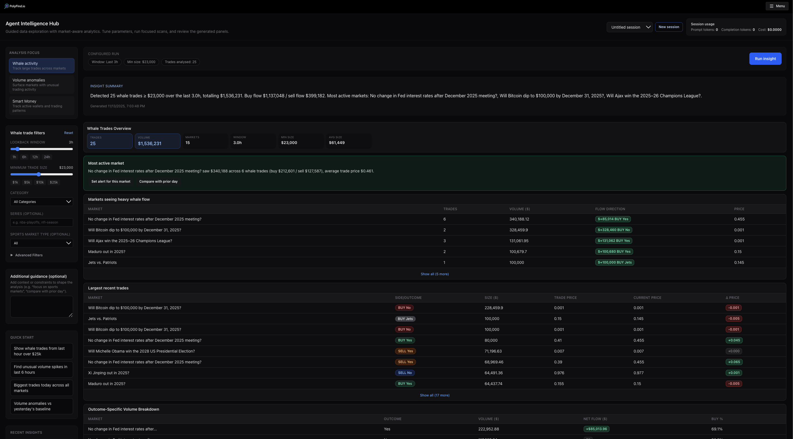Viewport: 793px width, 439px height.
Task: Open the Untitled session dropdown
Action: click(x=630, y=27)
